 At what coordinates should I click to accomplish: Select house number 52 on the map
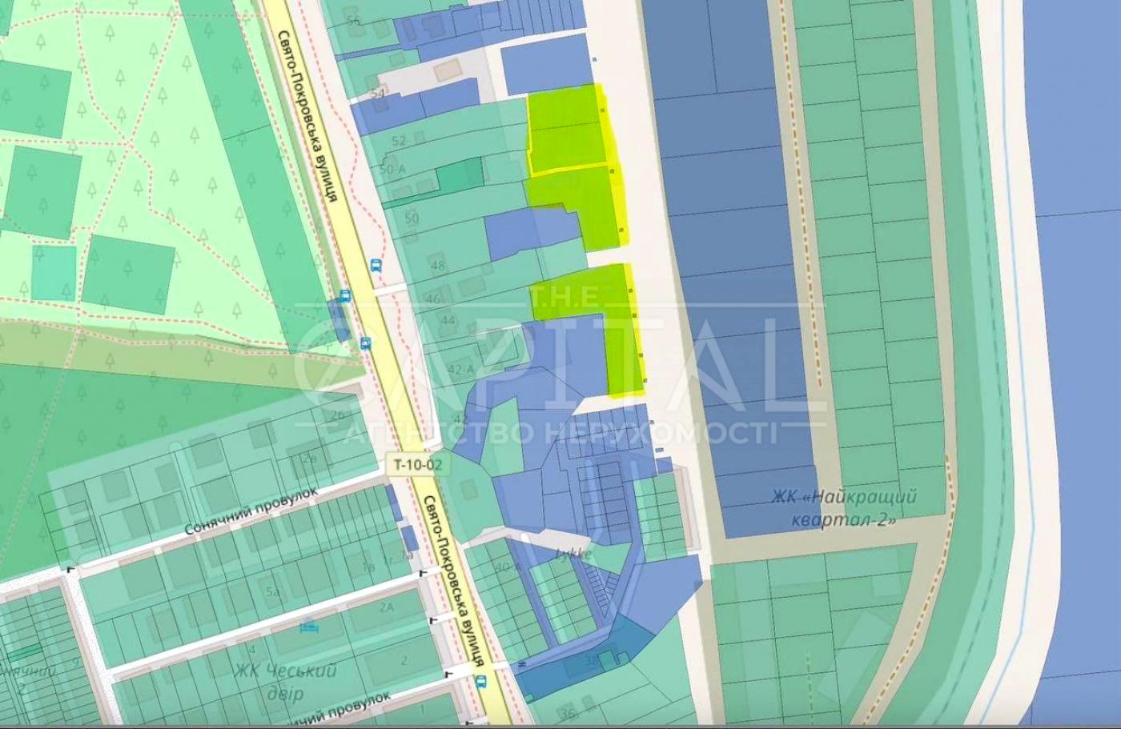point(399,141)
